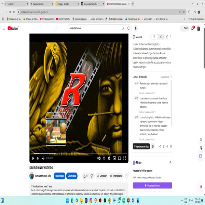Image resolution: width=205 pixels, height=205 pixels.
Task: Expand the instalación plástica highlight
Action: (148, 139)
